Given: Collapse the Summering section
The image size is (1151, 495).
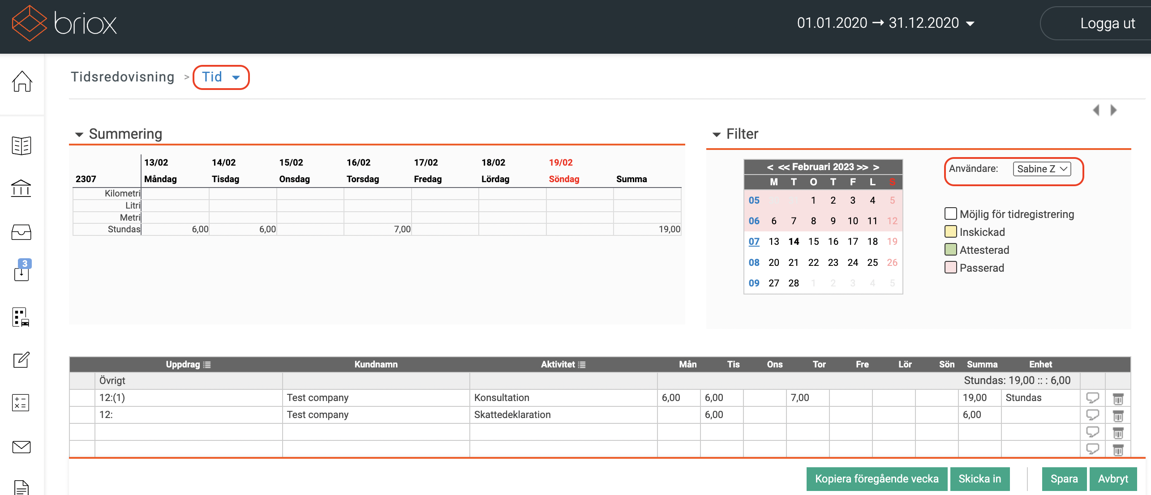Looking at the screenshot, I should coord(79,134).
